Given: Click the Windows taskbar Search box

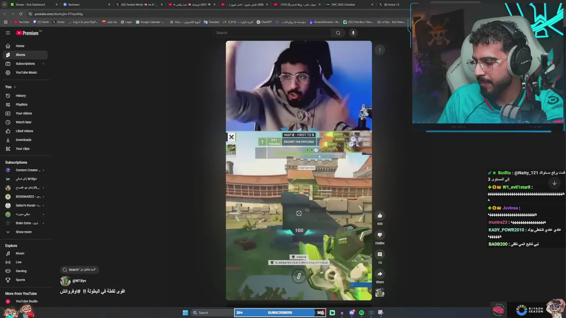Looking at the screenshot, I should [x=212, y=313].
